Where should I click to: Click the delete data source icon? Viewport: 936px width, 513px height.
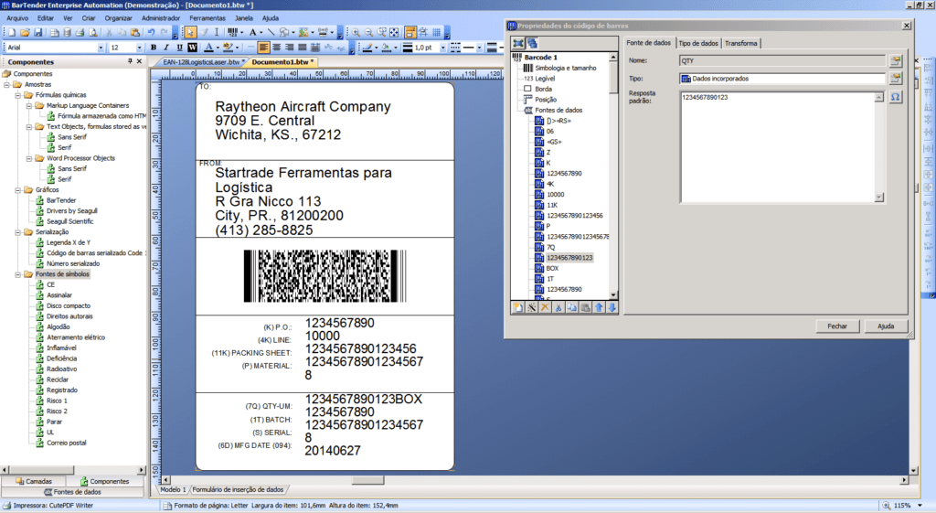click(x=545, y=308)
